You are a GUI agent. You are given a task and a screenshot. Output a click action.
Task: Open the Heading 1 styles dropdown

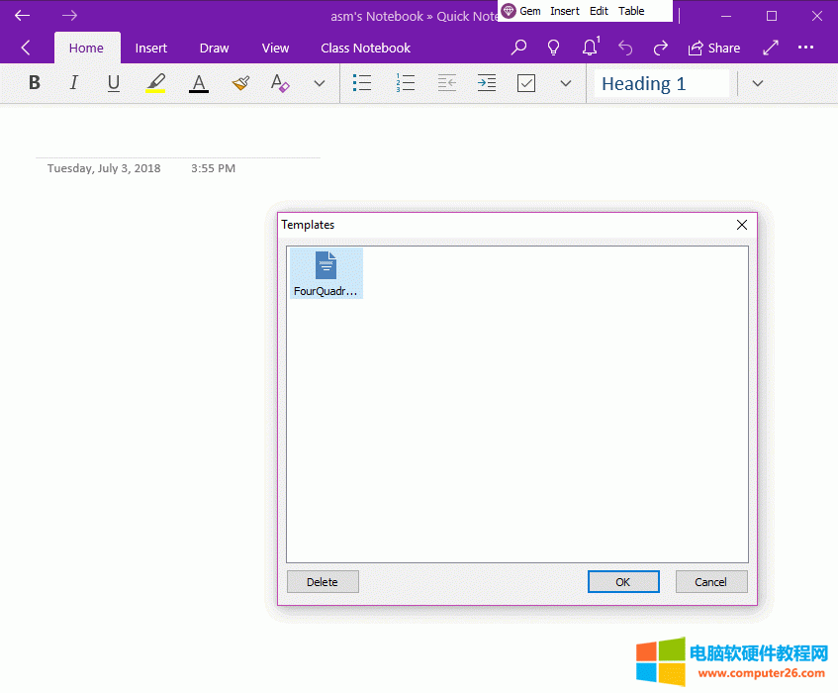(757, 83)
